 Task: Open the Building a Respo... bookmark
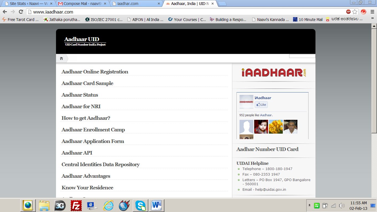pyautogui.click(x=228, y=20)
